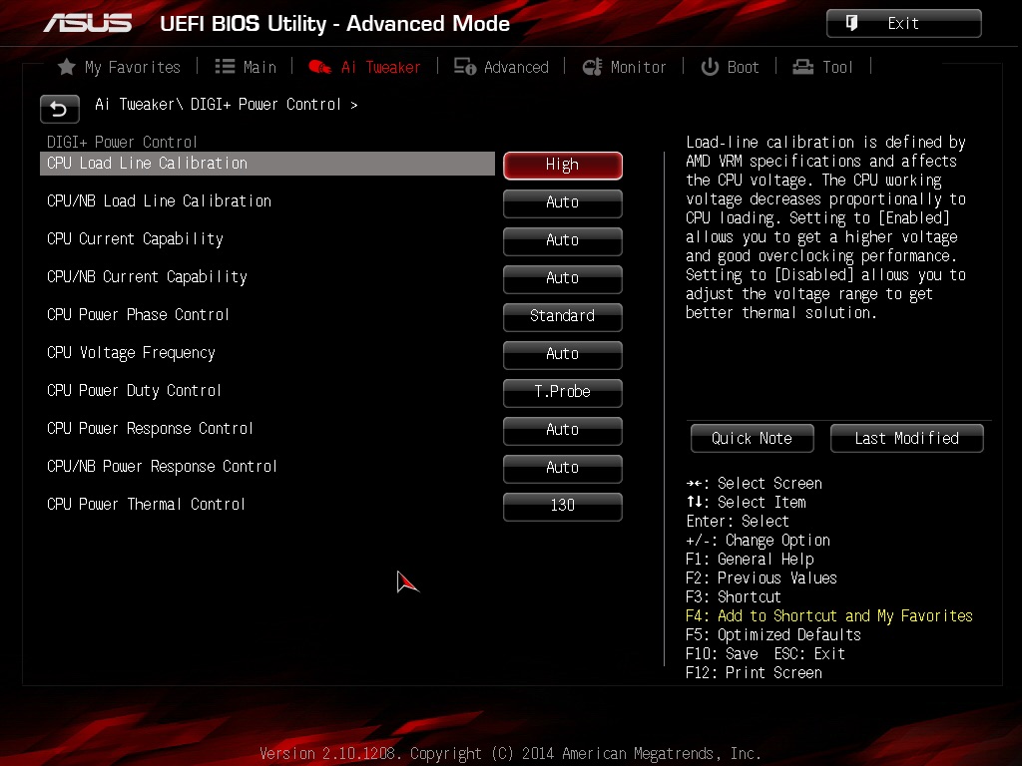This screenshot has height=766, width=1022.
Task: Change CPU/NB Power Response Control value
Action: coord(563,467)
